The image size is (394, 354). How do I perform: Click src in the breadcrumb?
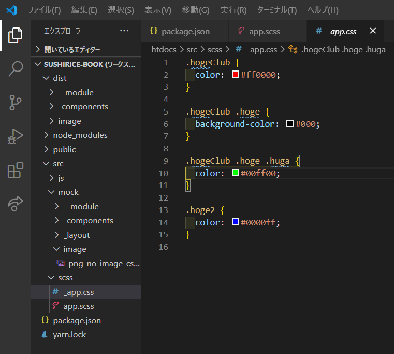[192, 49]
